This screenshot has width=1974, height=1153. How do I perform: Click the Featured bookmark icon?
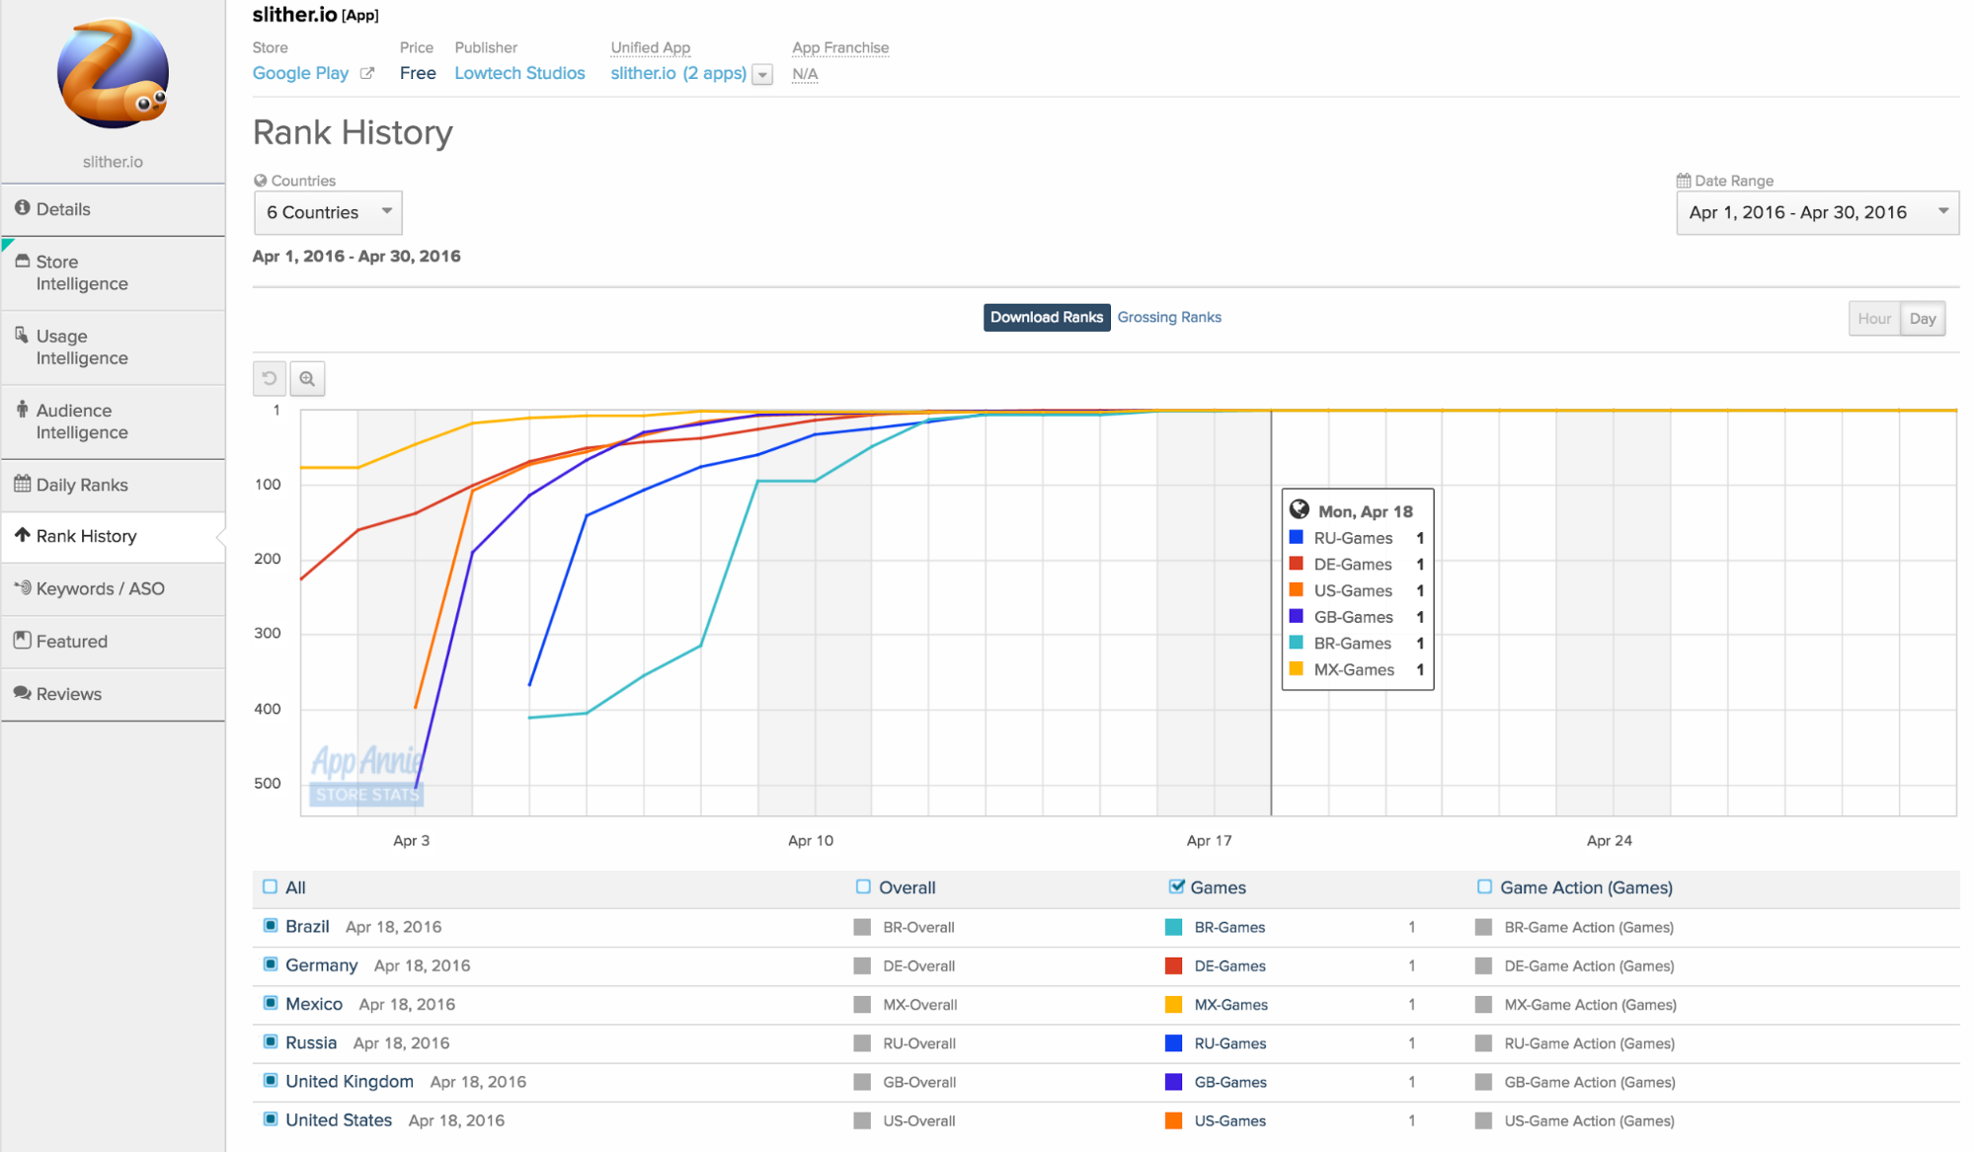(x=22, y=640)
